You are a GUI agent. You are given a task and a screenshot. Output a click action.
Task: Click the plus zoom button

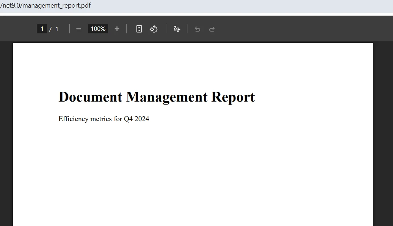click(117, 29)
